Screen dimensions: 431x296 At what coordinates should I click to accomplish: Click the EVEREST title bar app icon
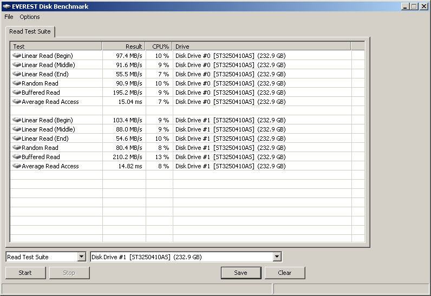point(6,6)
